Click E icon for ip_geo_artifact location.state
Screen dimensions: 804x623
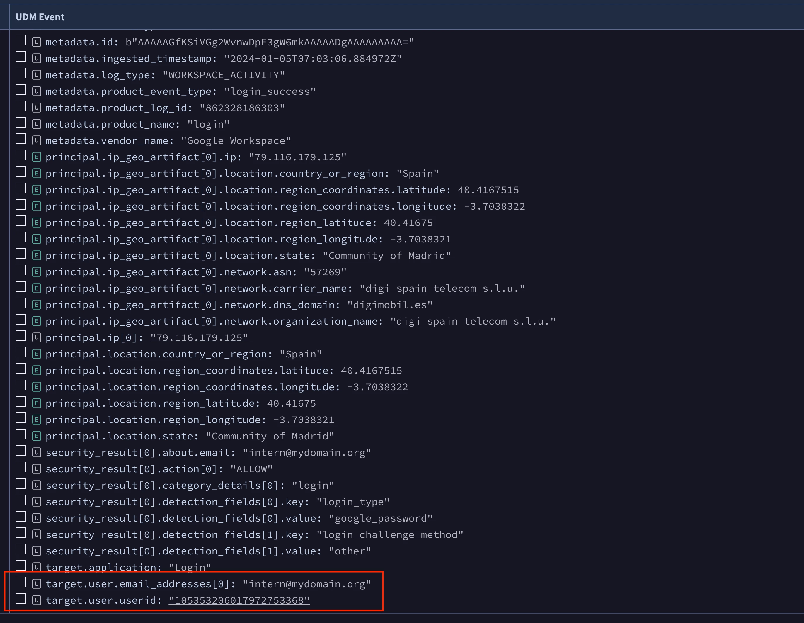pos(36,255)
